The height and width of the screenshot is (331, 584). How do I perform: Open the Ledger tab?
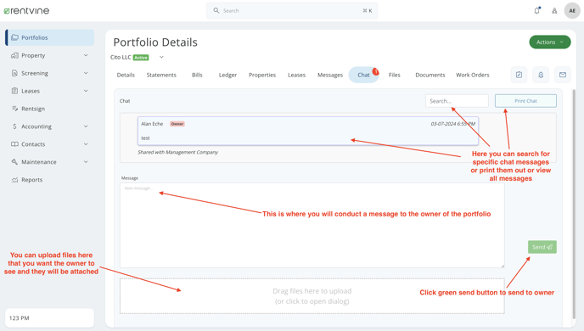(x=227, y=75)
